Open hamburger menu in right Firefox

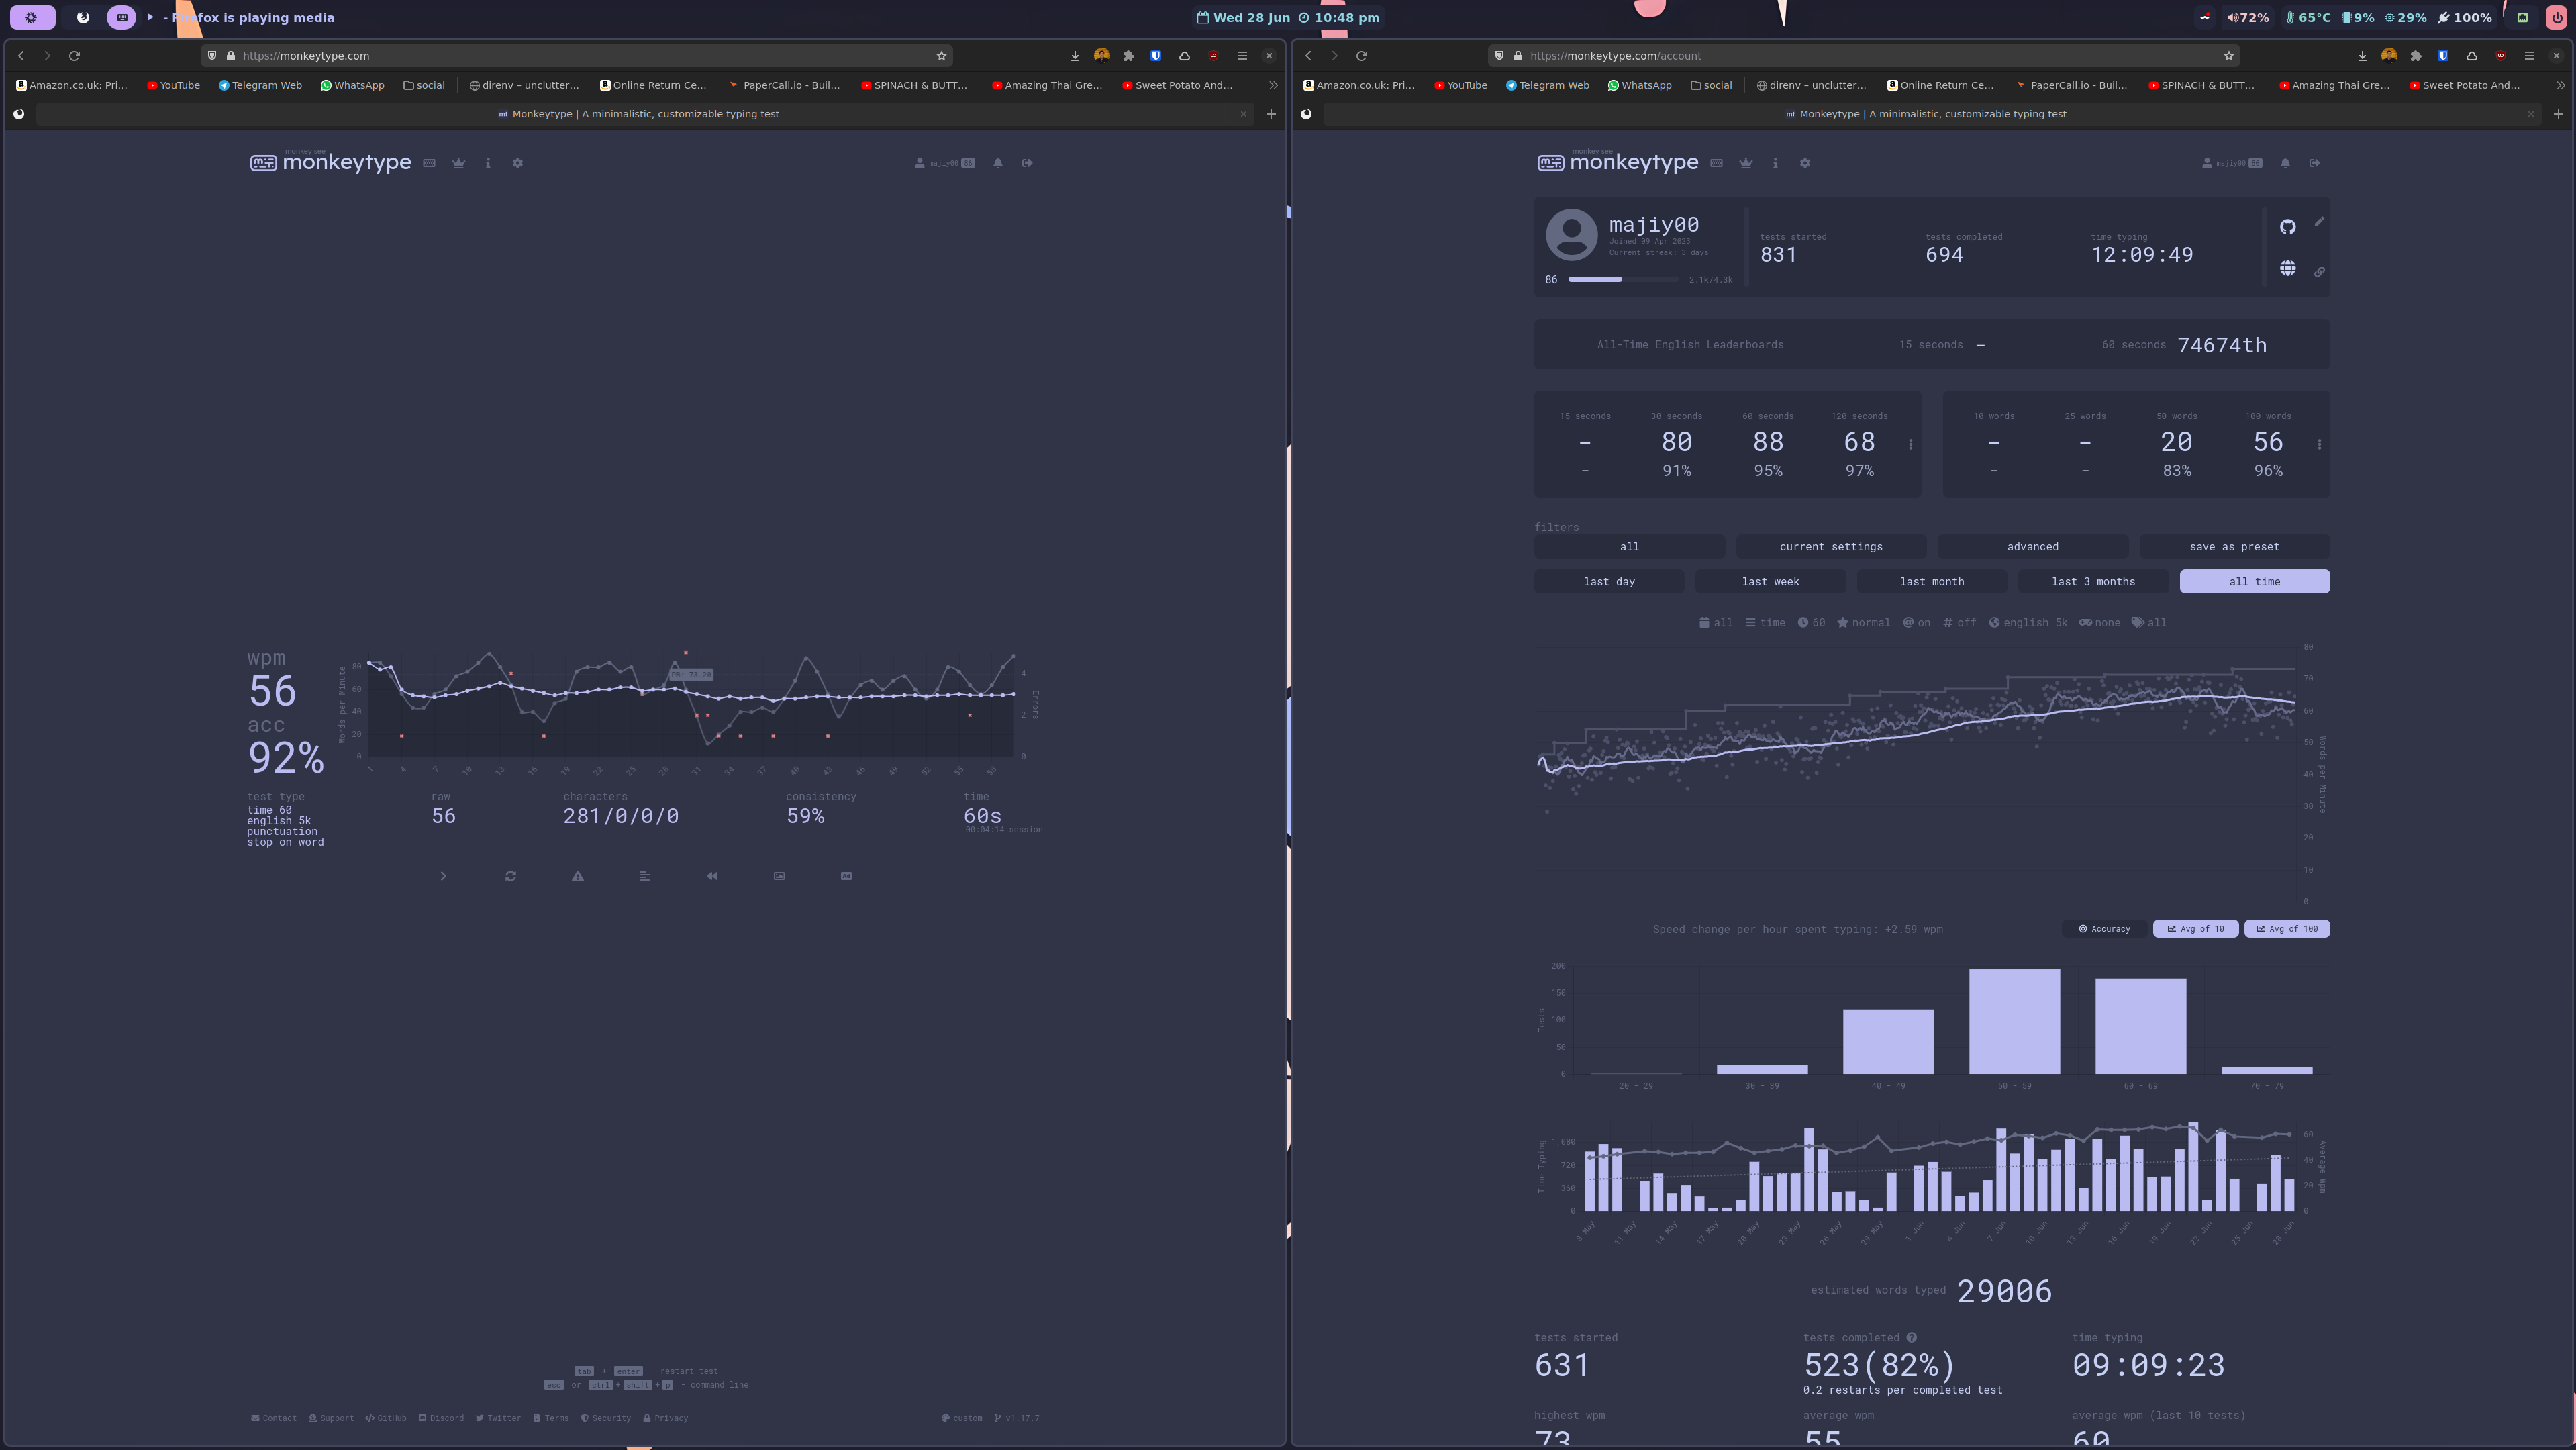coord(2529,56)
